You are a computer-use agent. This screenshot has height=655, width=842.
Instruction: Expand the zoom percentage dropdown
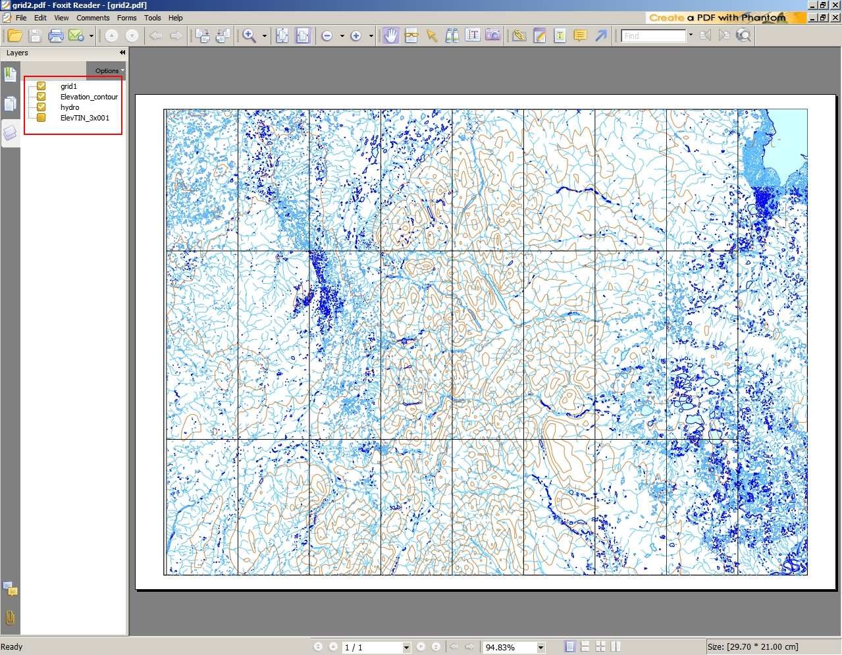tap(540, 648)
